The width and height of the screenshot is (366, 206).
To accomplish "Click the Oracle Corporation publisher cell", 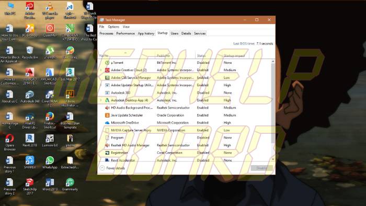I will [x=170, y=115].
